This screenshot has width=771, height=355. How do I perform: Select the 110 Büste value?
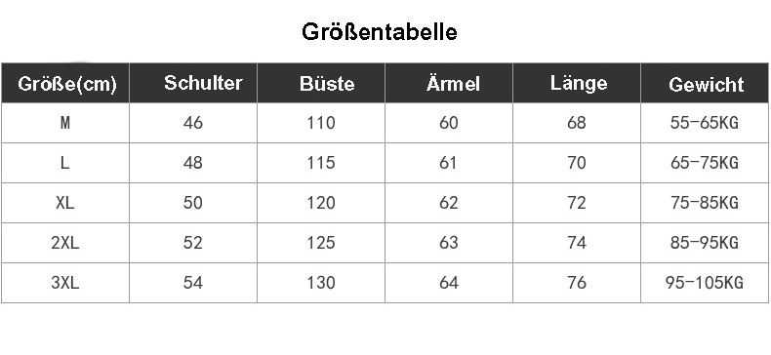(x=321, y=123)
